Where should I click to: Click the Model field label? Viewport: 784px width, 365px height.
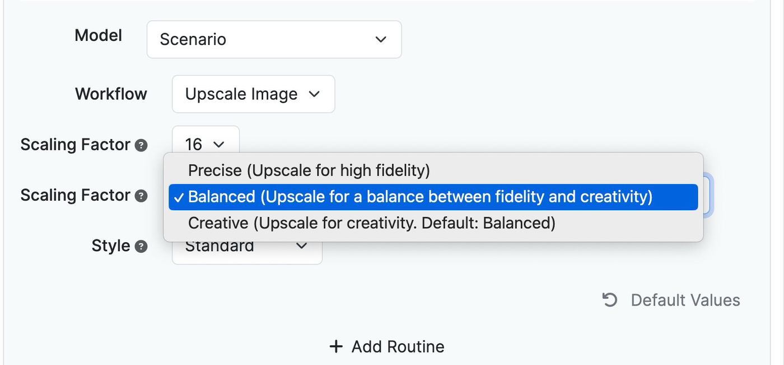98,36
